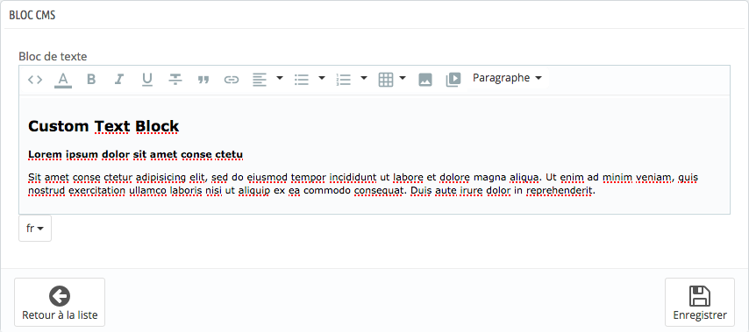Open the fr language dropdown

pos(35,229)
